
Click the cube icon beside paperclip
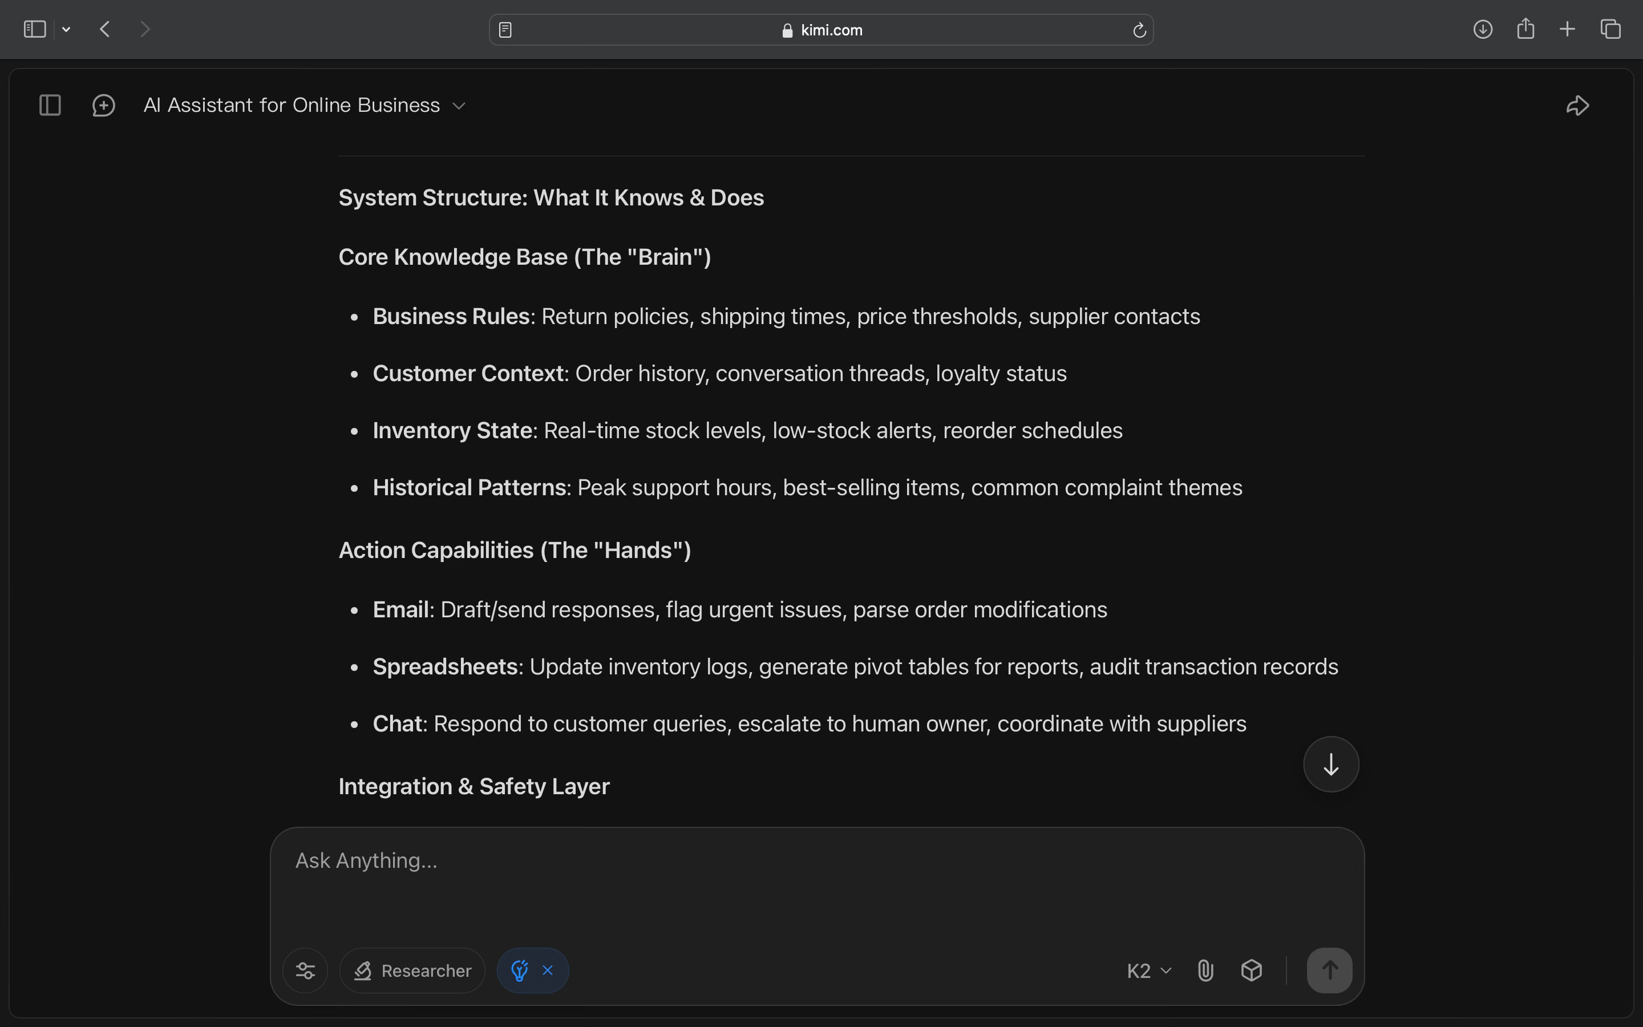point(1251,971)
